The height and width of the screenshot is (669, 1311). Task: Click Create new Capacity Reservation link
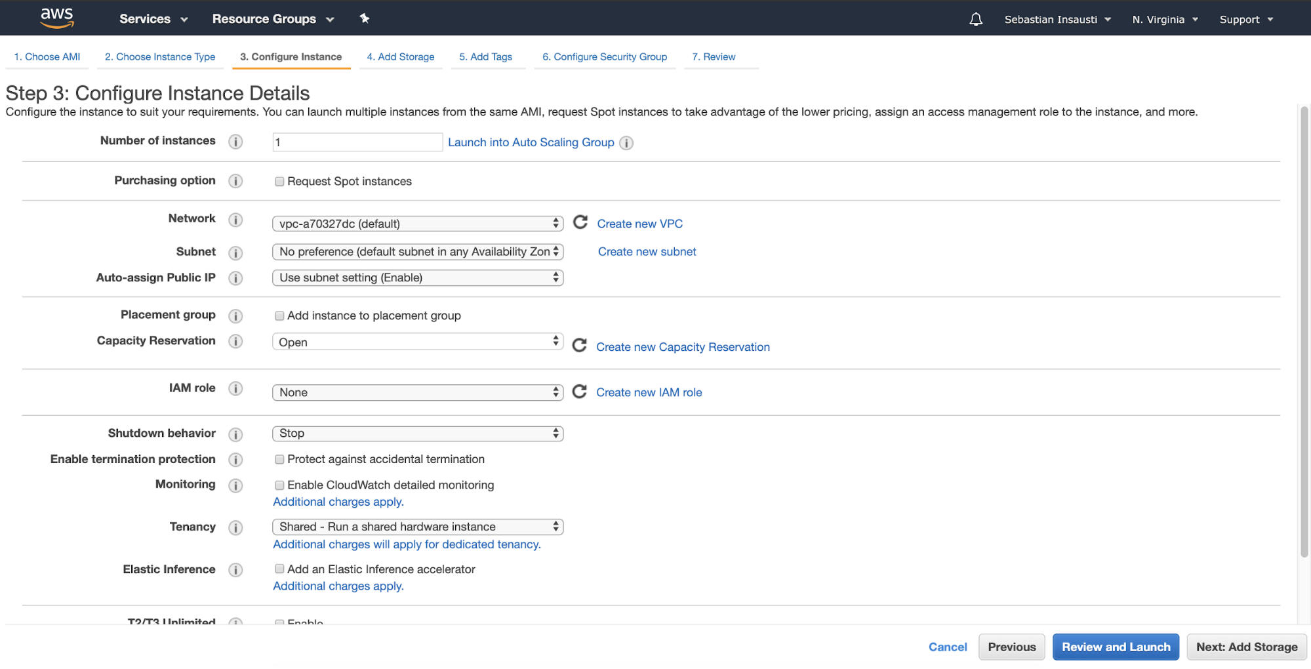coord(683,347)
